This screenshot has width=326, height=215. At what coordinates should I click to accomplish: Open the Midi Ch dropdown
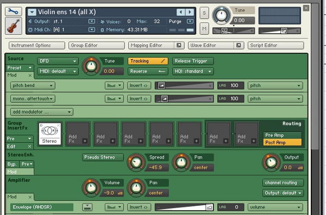coord(92,29)
